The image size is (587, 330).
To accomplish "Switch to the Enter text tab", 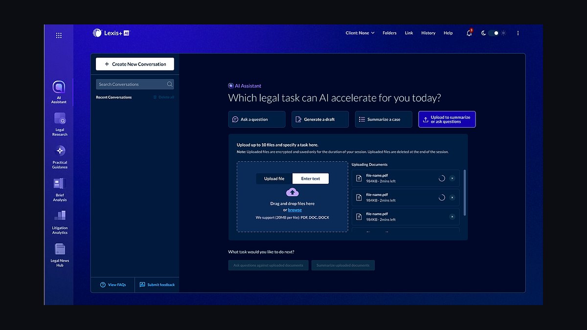I will (x=311, y=179).
